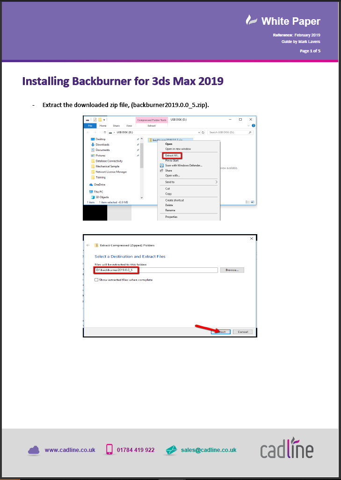341x480 pixels.
Task: Click the large icons view button in status bar
Action: pos(253,202)
